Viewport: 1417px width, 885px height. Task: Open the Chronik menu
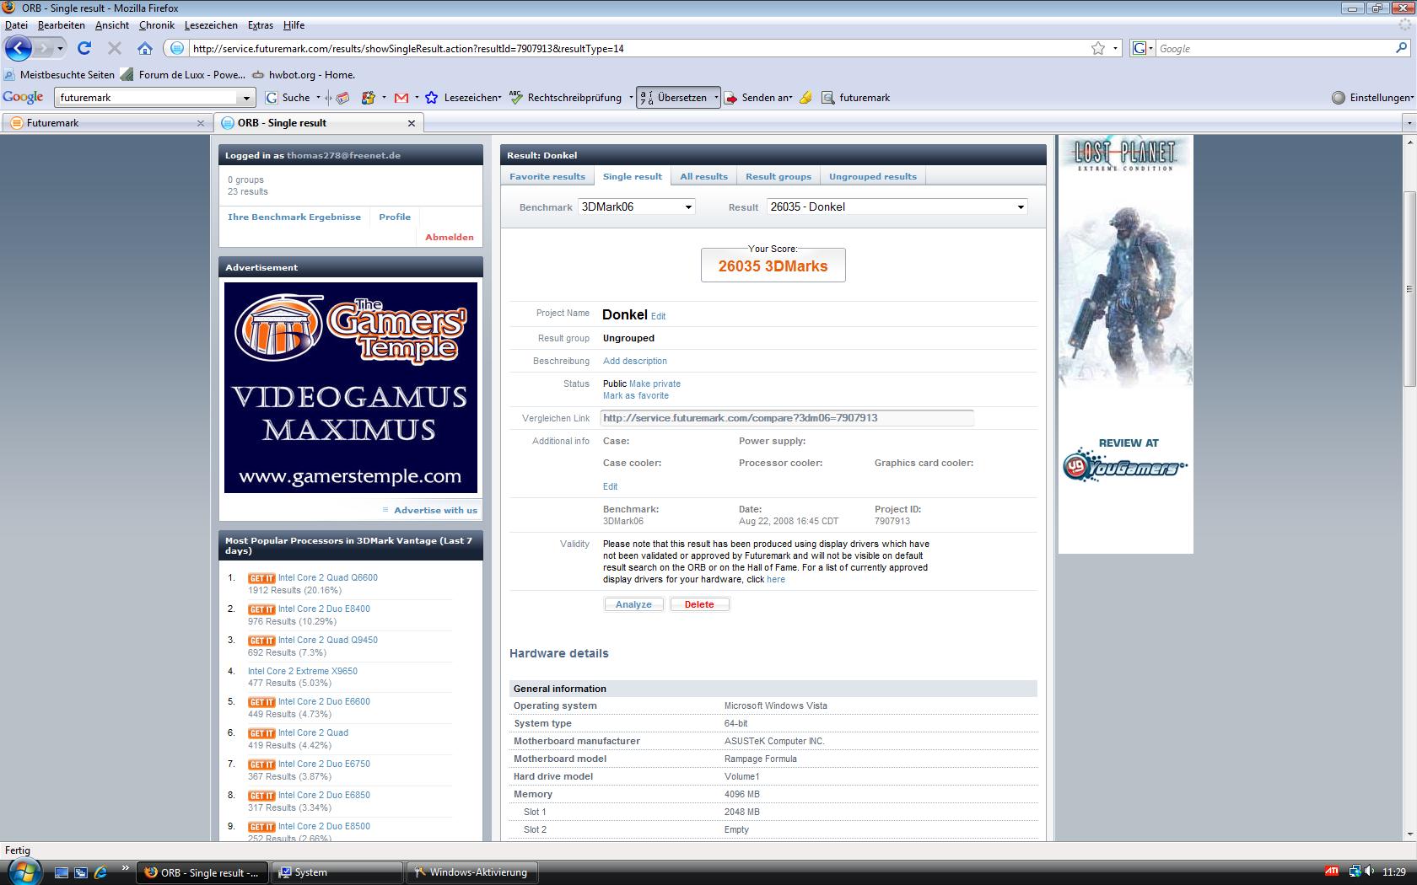(x=157, y=25)
